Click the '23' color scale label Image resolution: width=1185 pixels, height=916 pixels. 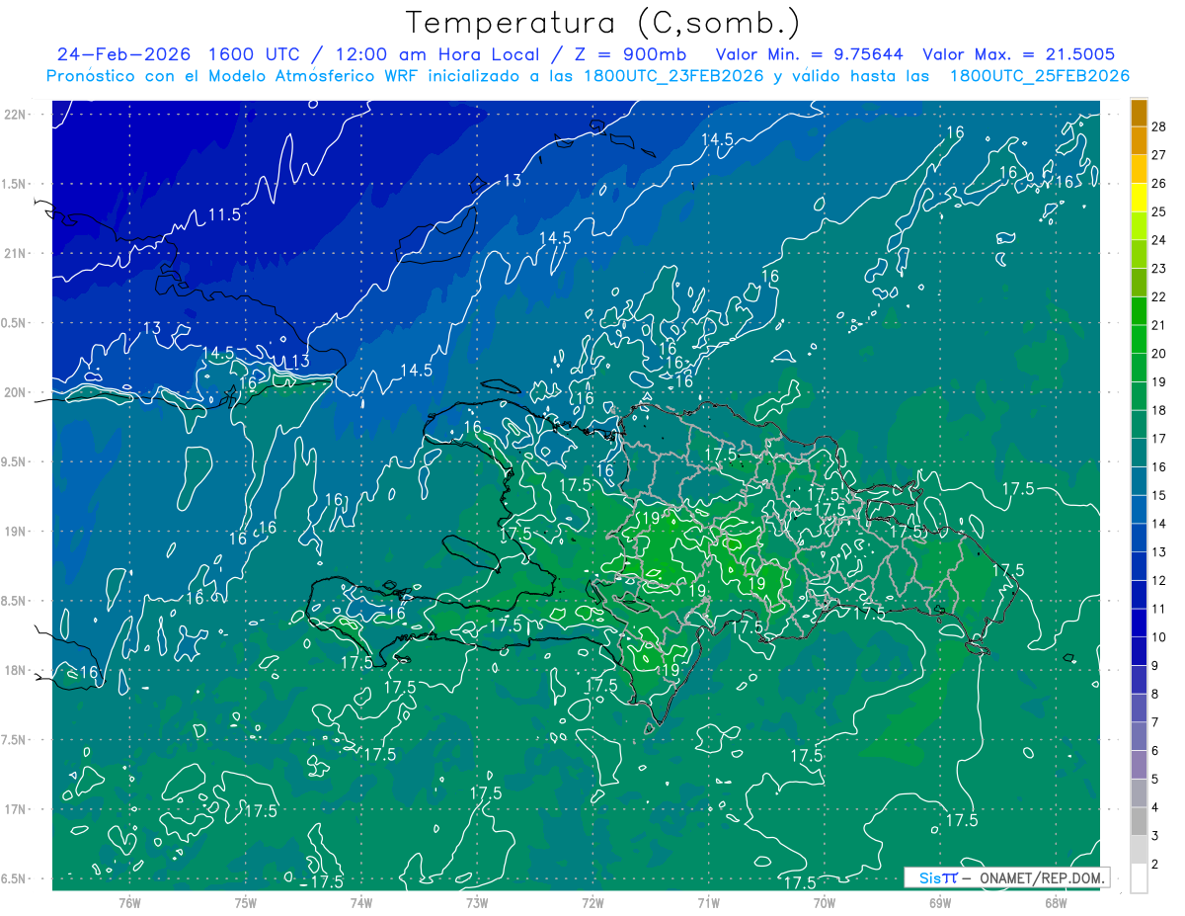1160,269
